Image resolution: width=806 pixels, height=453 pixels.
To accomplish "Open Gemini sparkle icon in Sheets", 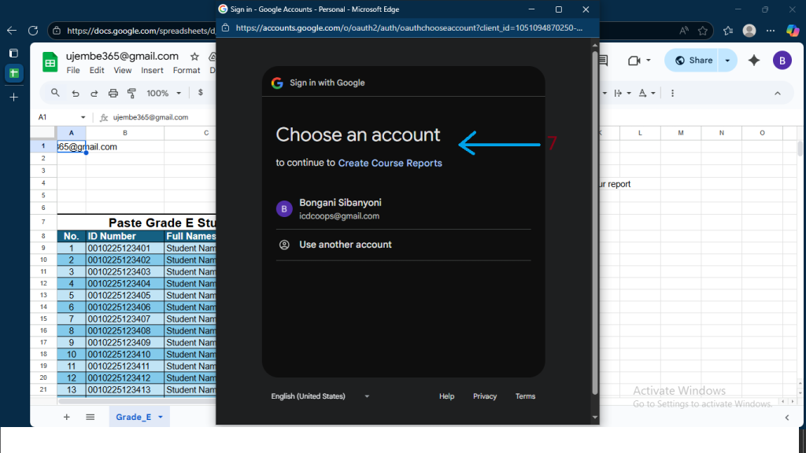I will coord(753,61).
